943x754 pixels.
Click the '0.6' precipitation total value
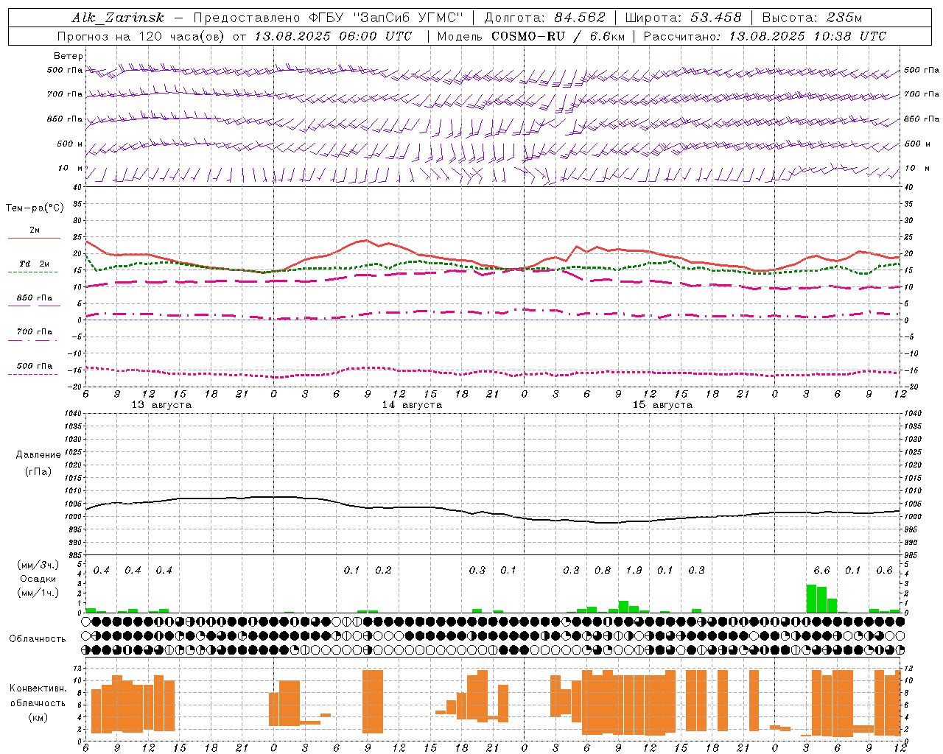pos(884,571)
